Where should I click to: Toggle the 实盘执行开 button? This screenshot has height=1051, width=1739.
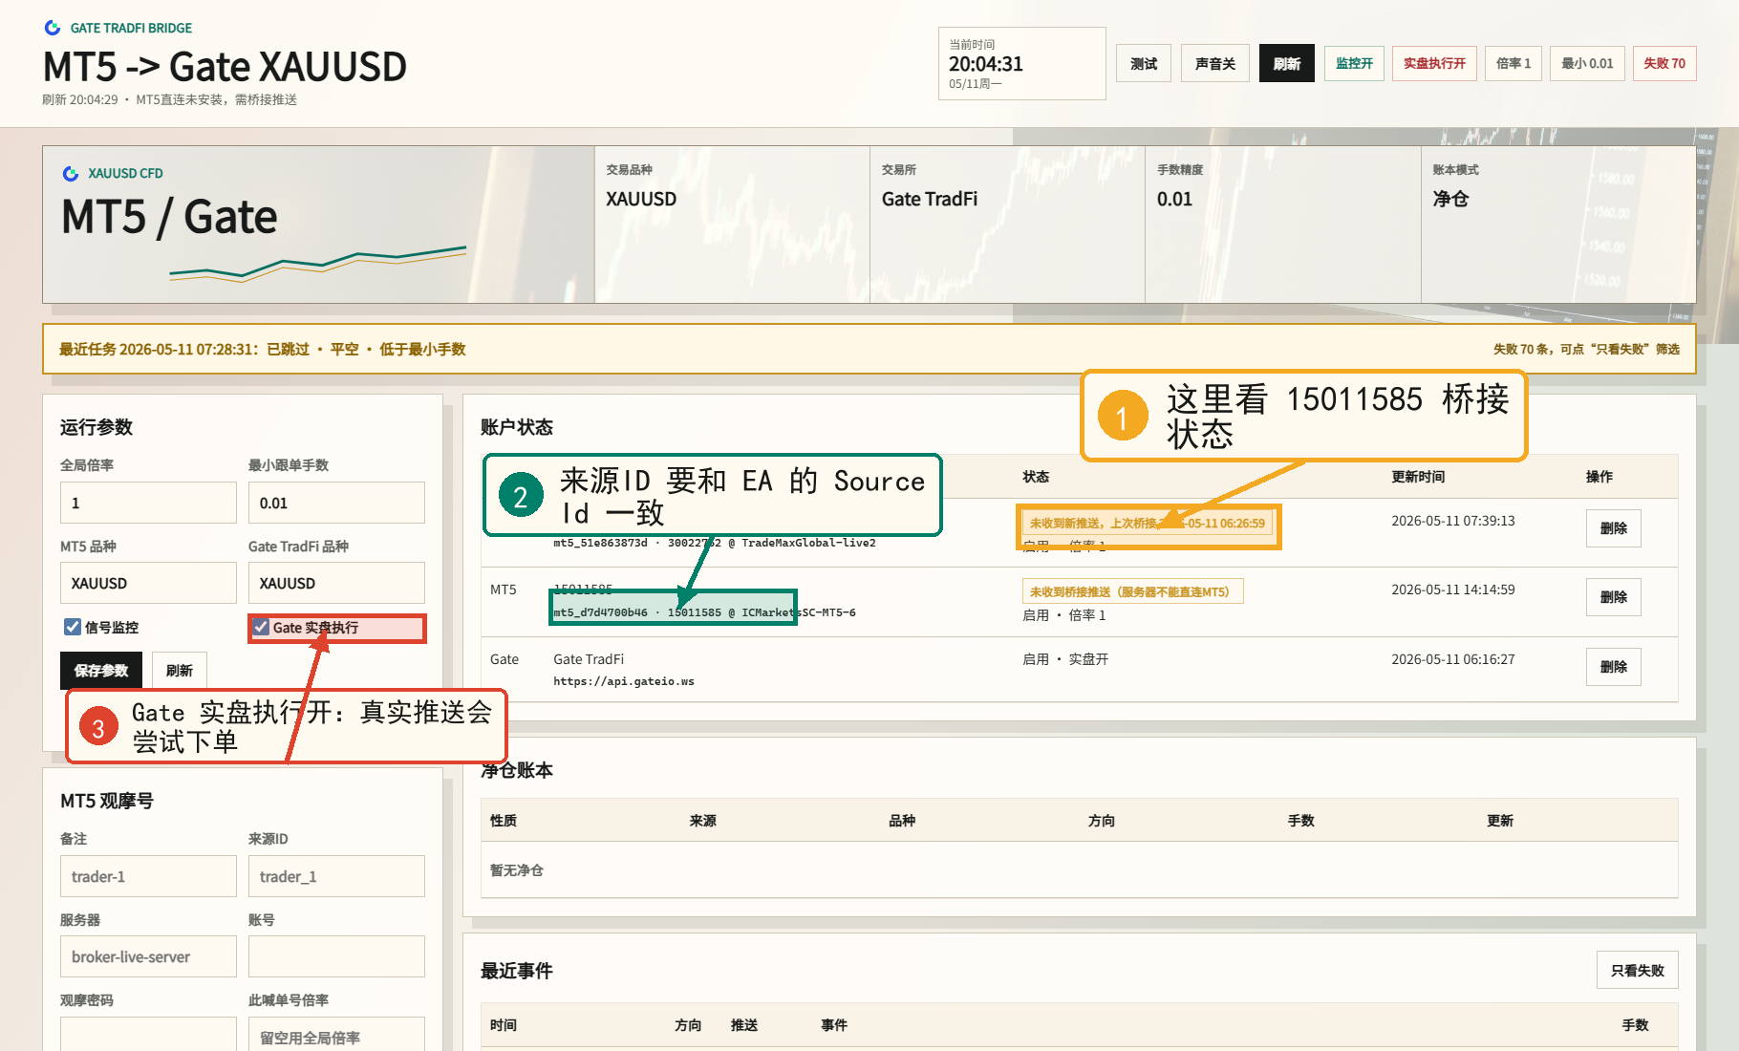tap(1434, 63)
